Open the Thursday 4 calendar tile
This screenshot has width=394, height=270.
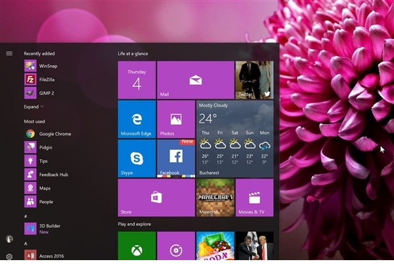[137, 80]
